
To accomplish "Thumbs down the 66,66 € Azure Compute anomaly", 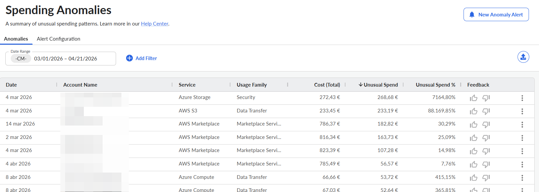I will coord(486,178).
